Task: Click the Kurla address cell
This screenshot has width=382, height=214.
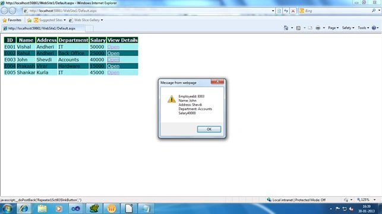Action: point(46,72)
